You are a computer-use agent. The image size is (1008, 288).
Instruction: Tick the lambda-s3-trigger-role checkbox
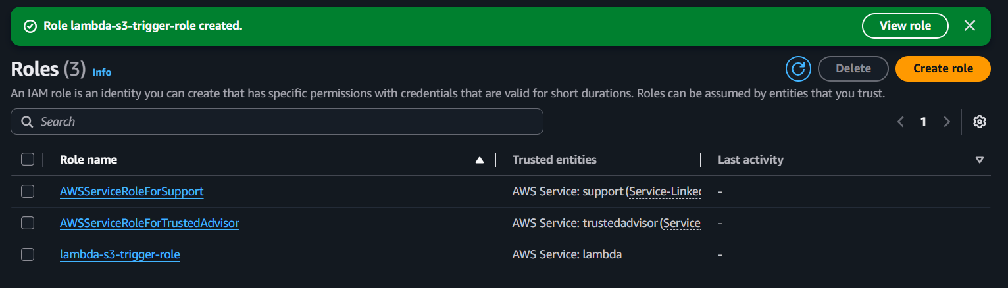28,254
